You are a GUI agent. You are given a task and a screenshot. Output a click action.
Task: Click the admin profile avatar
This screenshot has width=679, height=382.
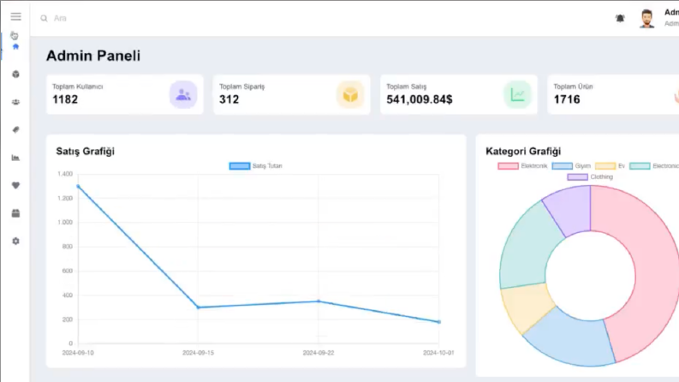click(x=647, y=18)
